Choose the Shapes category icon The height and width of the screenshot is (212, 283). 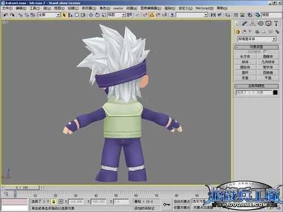point(244,32)
